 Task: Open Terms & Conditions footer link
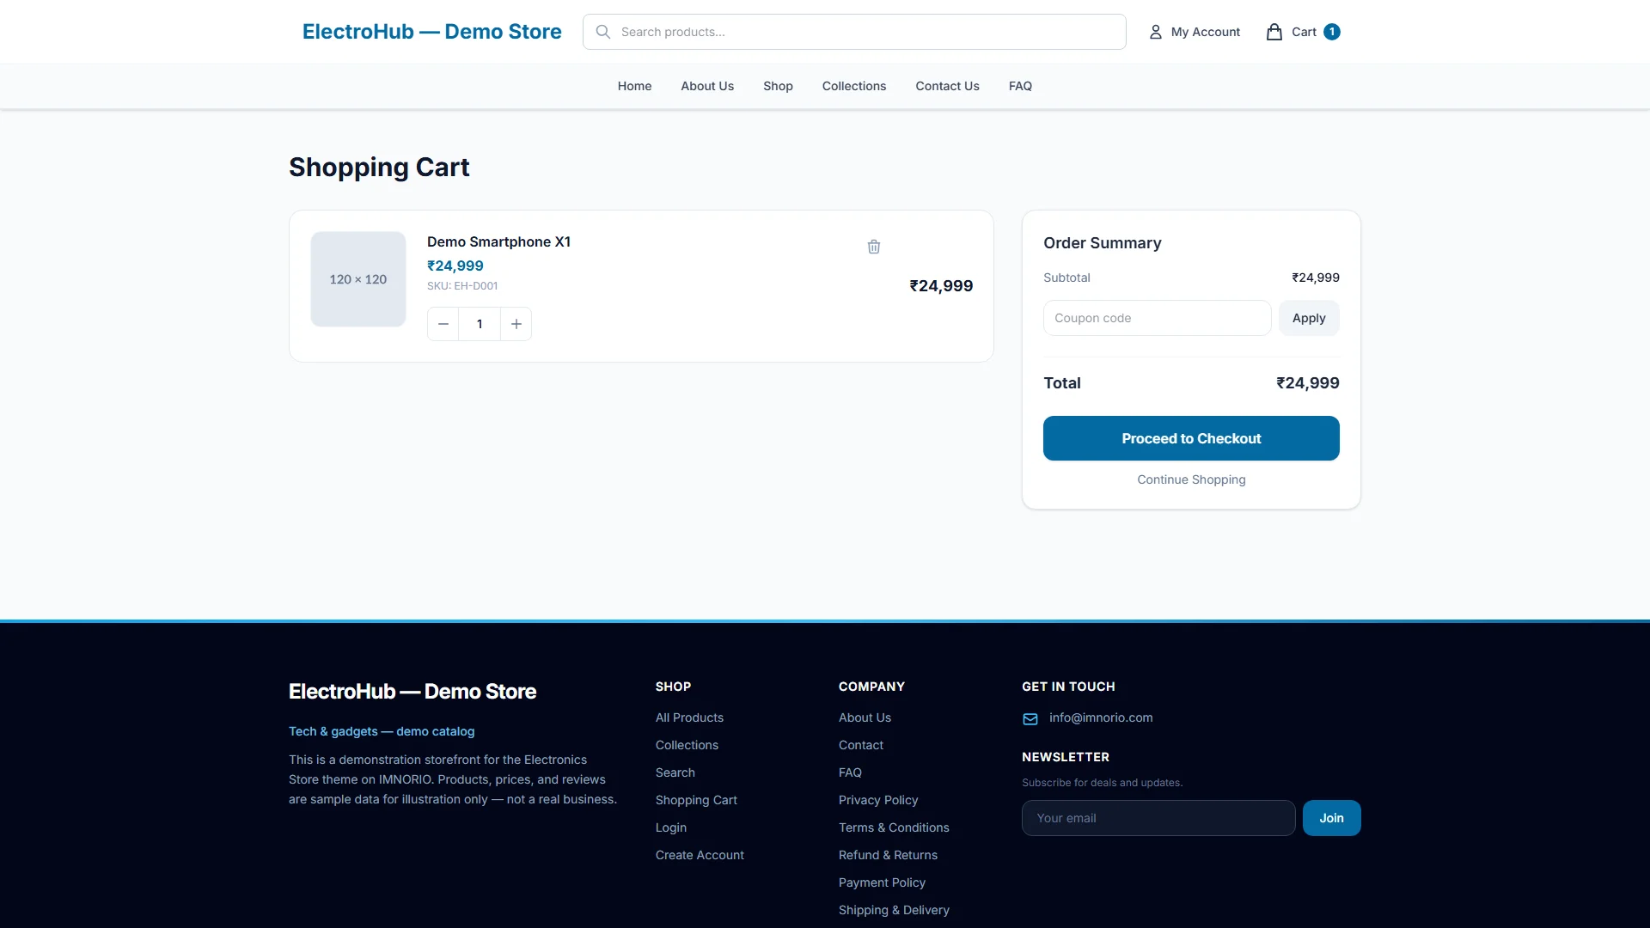tap(894, 827)
